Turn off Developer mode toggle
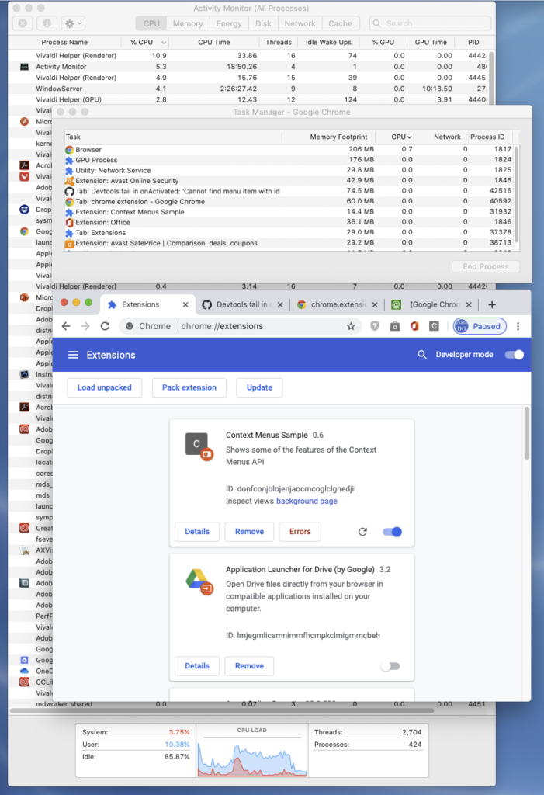 (514, 355)
